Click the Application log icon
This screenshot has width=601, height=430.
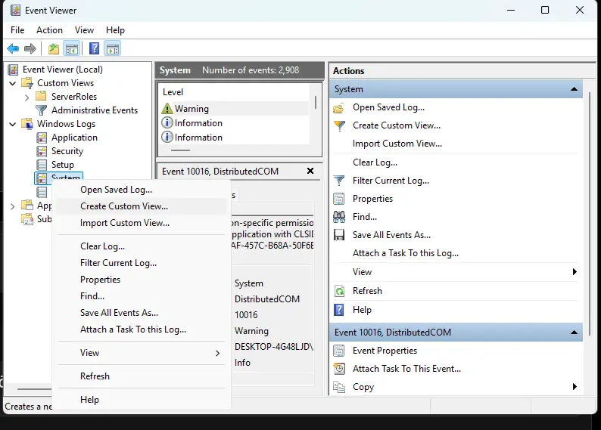(x=42, y=138)
